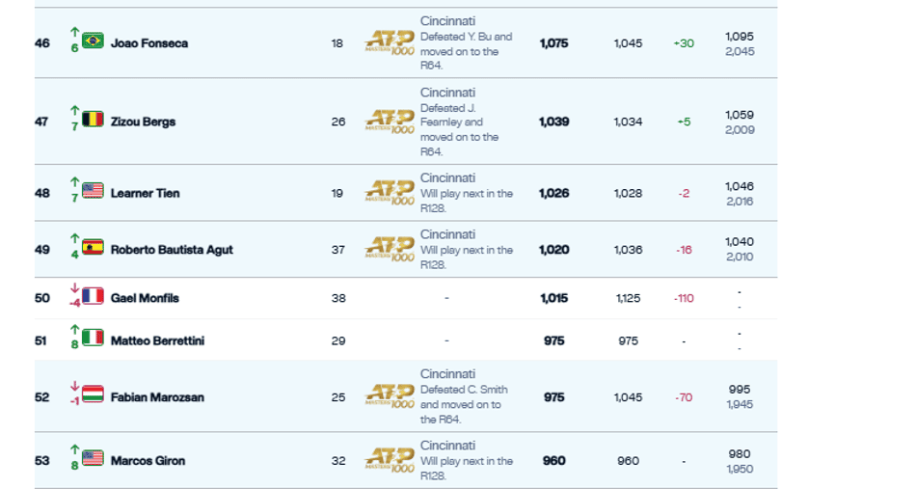Click the Hungary flag beside Fabian Marozsan
Screen dimensions: 916x489
[x=93, y=394]
